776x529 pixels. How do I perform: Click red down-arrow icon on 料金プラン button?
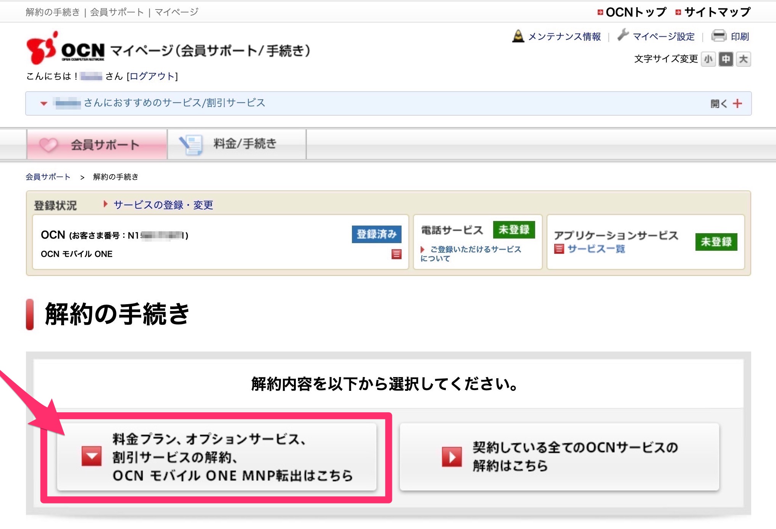tap(92, 456)
